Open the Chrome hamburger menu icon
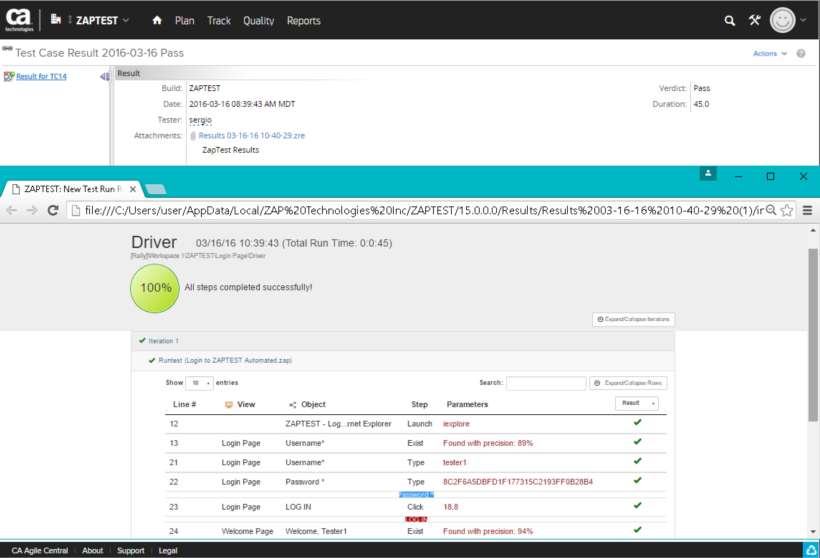820x558 pixels. click(807, 210)
